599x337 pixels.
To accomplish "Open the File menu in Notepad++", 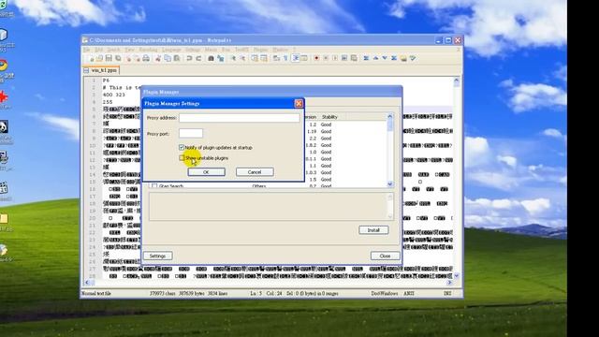I will [87, 50].
